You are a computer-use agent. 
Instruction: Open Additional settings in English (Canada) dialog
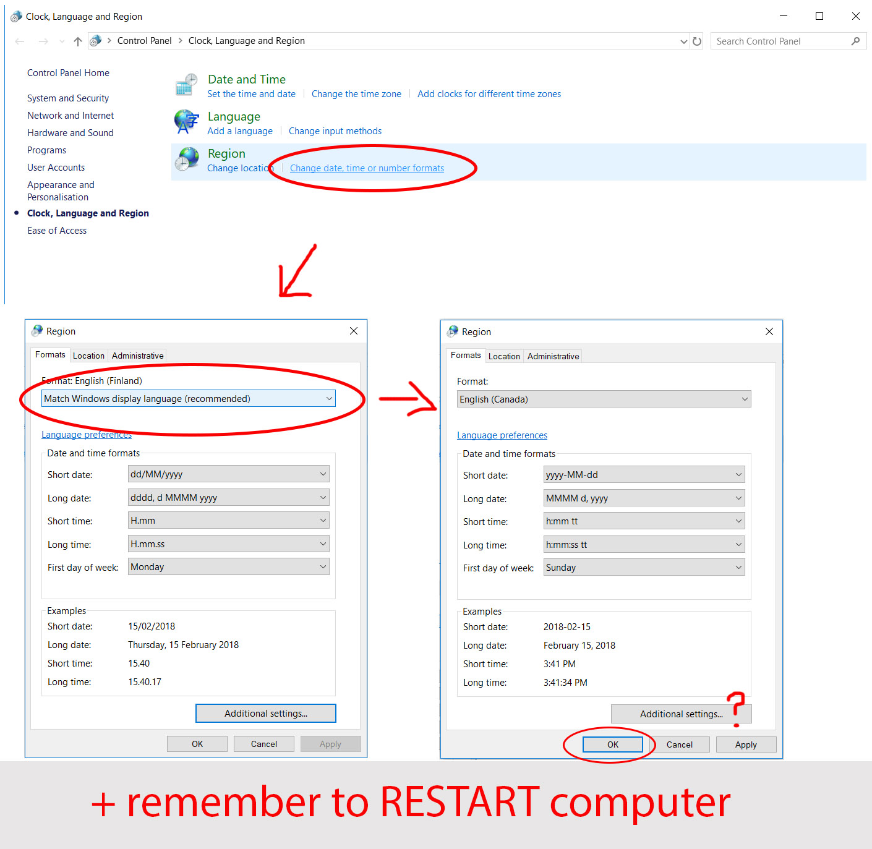tap(682, 714)
